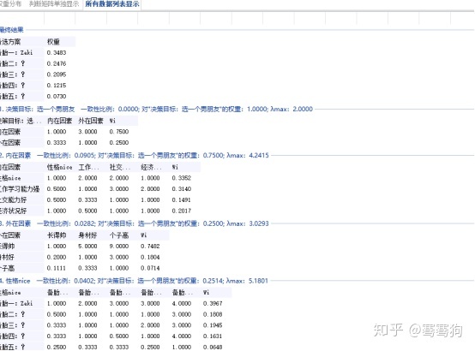
Task: Click the Wi column header in the 性格nice table
Action: (x=207, y=292)
